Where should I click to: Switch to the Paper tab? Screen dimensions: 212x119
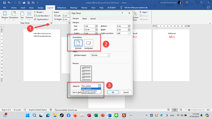(85, 19)
